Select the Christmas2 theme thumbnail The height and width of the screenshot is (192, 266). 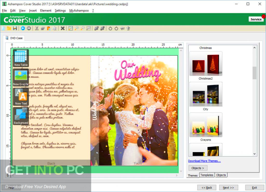tap(206, 63)
